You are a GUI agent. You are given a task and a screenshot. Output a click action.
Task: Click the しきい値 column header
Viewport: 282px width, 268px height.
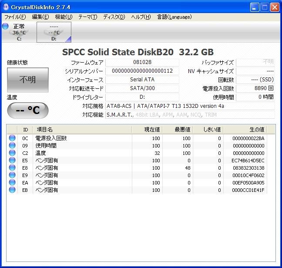pyautogui.click(x=208, y=129)
